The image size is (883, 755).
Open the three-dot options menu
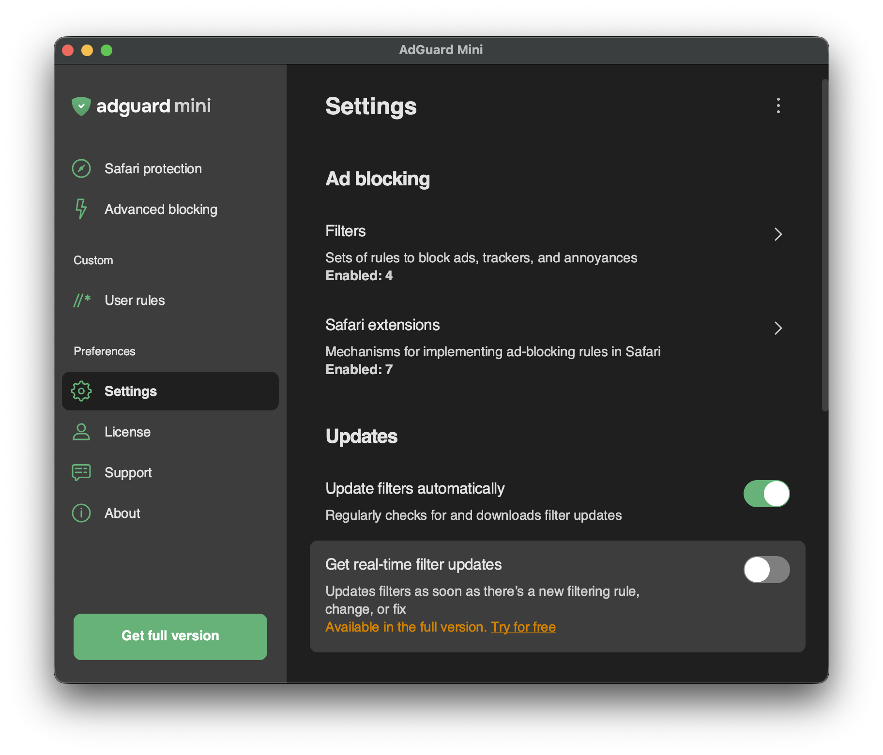coord(778,106)
